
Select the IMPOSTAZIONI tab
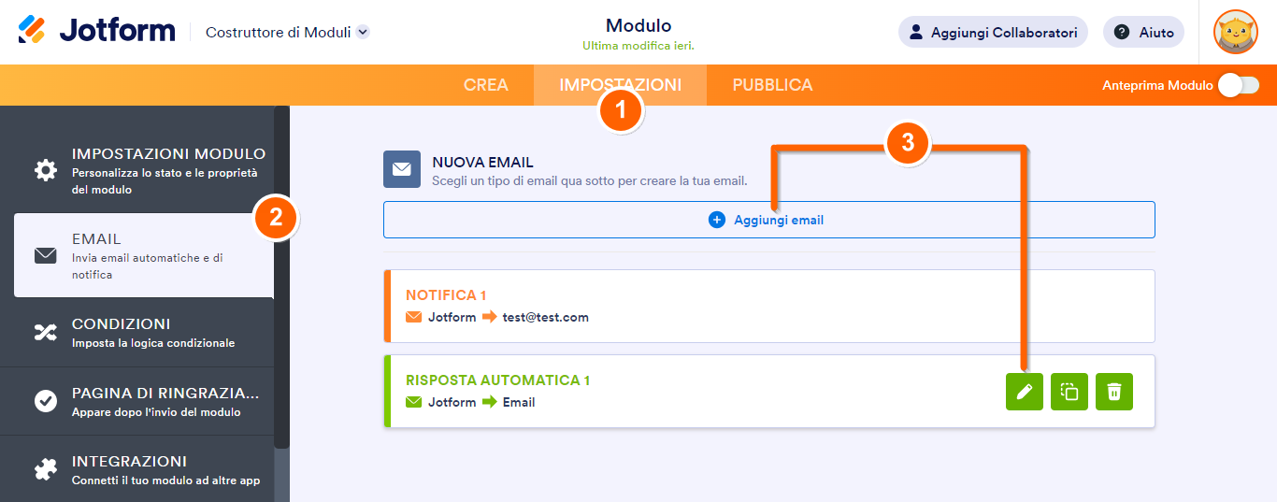tap(620, 85)
